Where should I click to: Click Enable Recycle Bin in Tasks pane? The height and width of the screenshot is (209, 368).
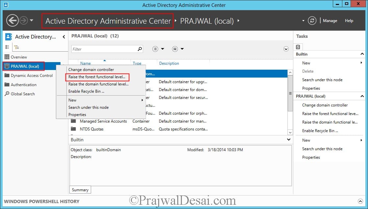[x=320, y=131]
